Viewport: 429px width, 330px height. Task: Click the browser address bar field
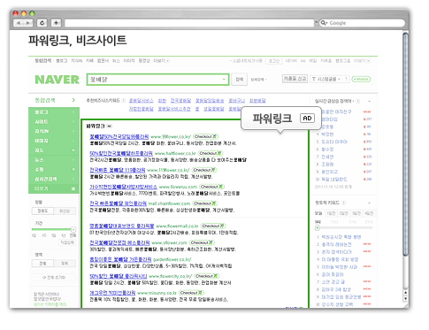click(189, 23)
